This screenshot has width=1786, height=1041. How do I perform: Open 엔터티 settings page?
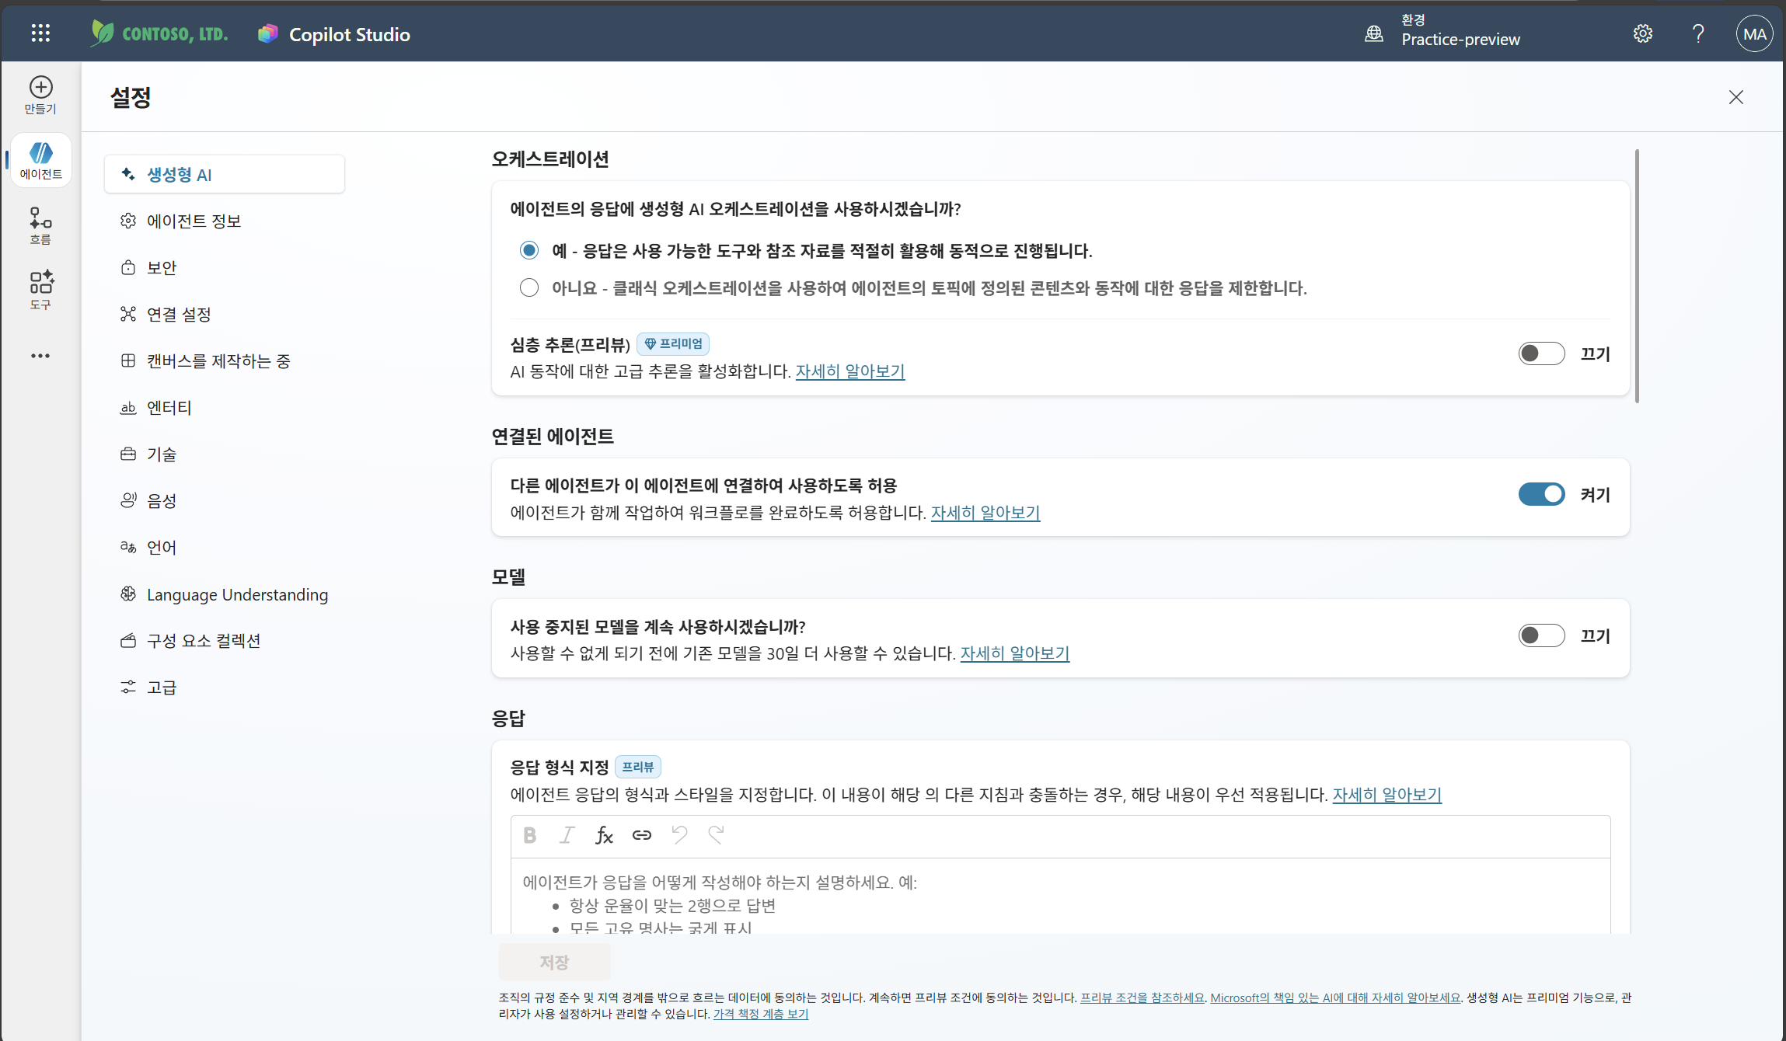(224, 407)
